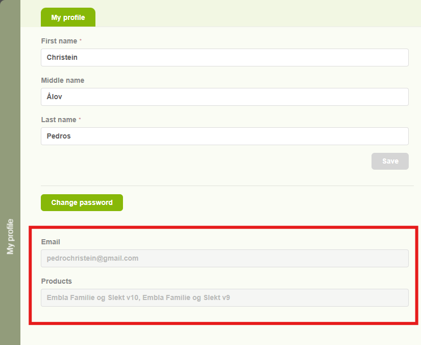Image resolution: width=421 pixels, height=345 pixels.
Task: Click the red asterisk beside First name
Action: click(x=81, y=40)
